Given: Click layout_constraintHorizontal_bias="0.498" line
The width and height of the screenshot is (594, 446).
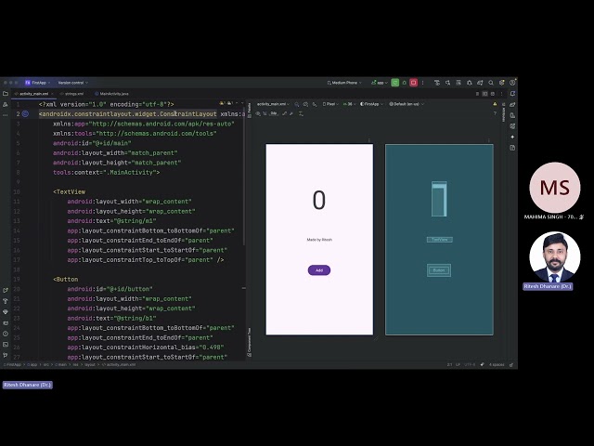Looking at the screenshot, I should (146, 347).
